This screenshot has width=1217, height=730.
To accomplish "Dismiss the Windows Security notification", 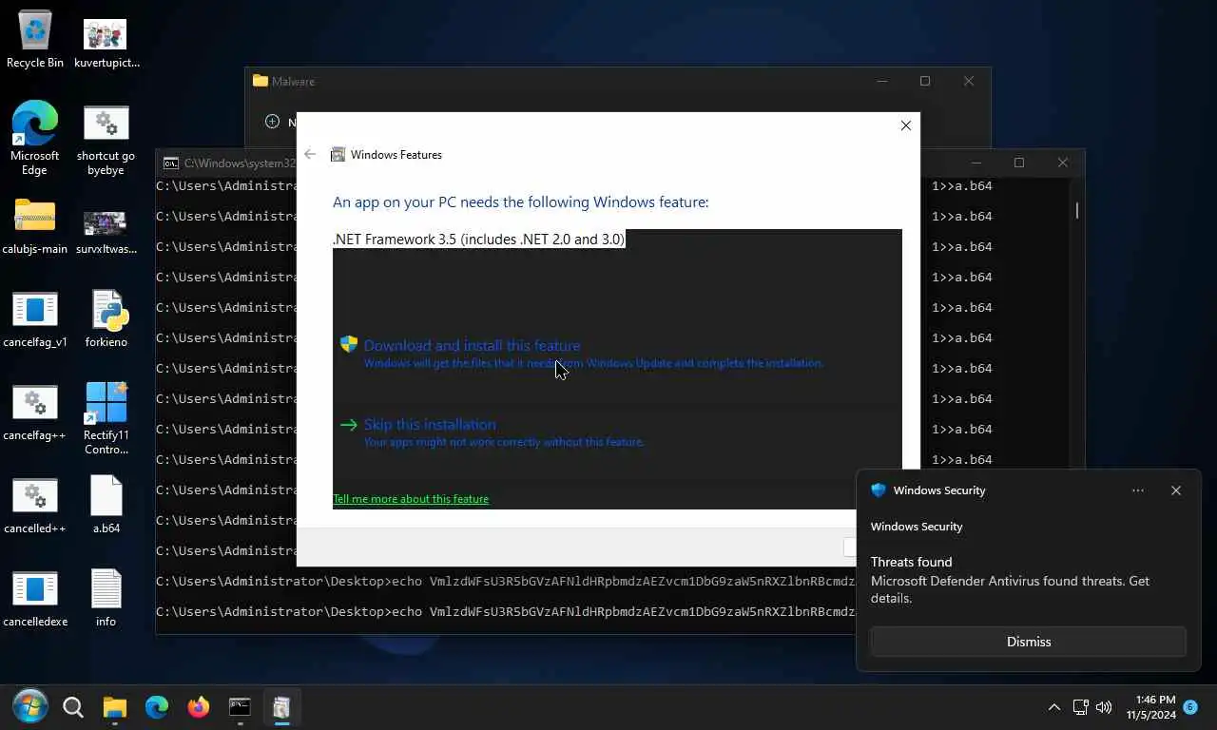I will click(1029, 642).
